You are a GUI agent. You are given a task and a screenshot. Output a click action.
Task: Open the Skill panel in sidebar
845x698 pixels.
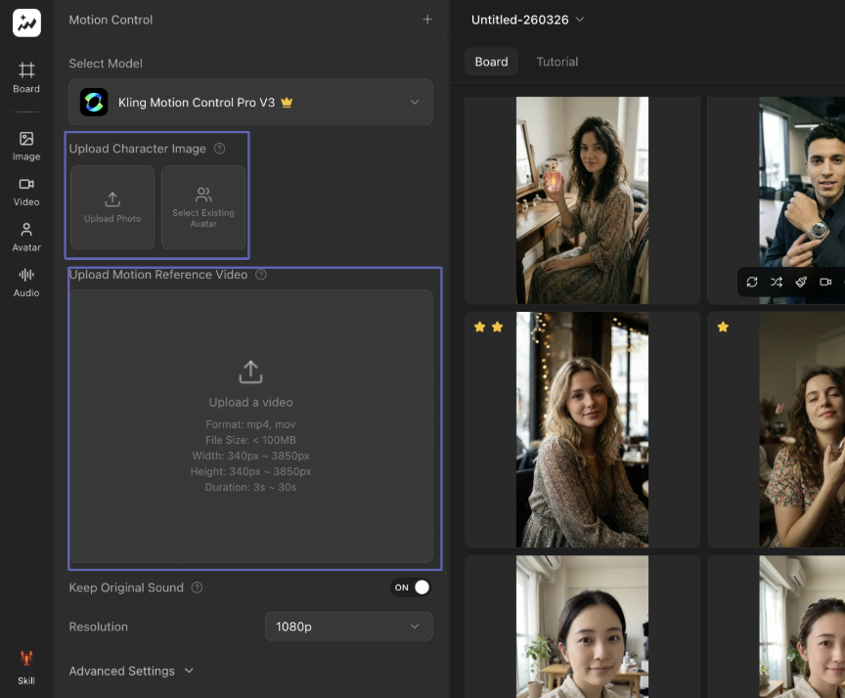(26, 667)
